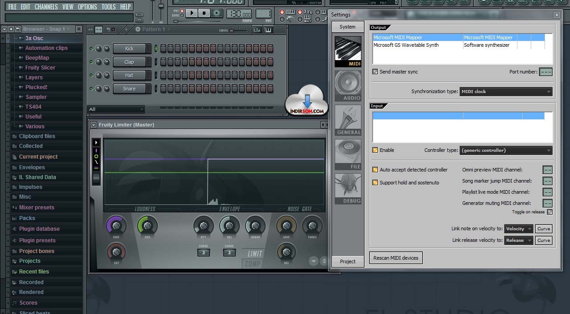Screen dimensions: 570x314
Task: Click the transport Record button
Action: tap(217, 13)
